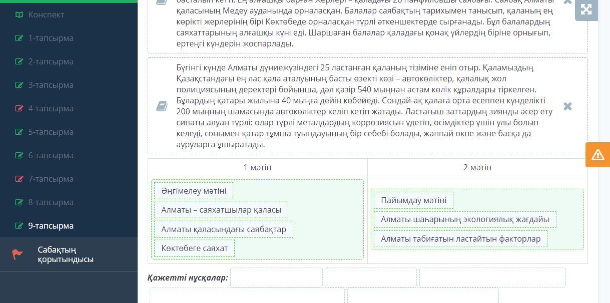Select the Әңгімелеу мәтіні chip

point(194,191)
